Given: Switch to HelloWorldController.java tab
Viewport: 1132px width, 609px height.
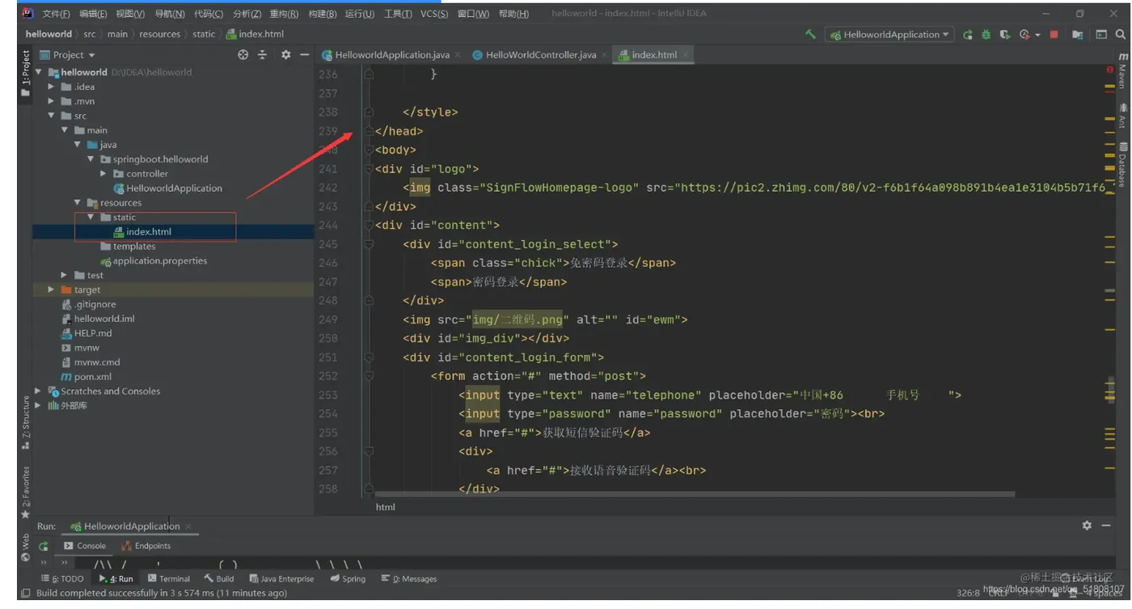Looking at the screenshot, I should (540, 55).
